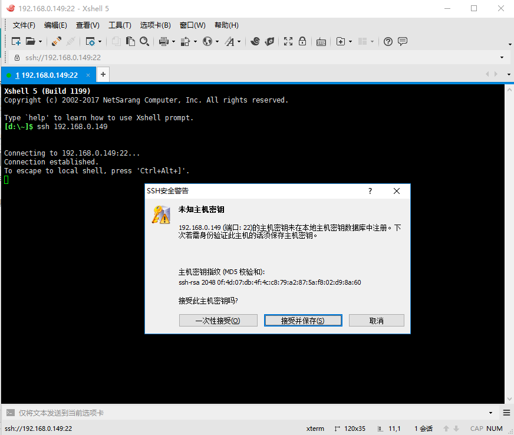Open the address bar dropdown
514x435 pixels.
502,58
